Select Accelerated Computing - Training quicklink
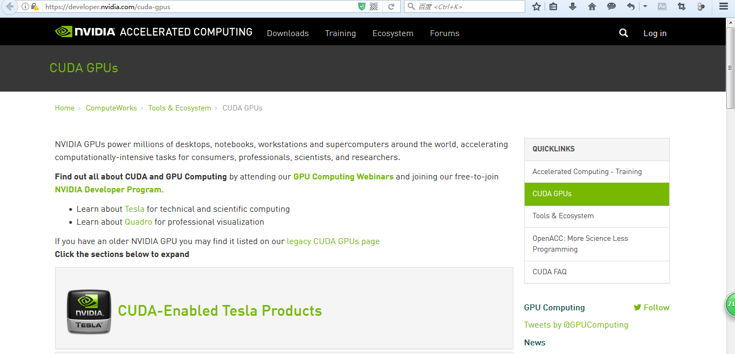Screen dimensions: 735x354 point(596,172)
